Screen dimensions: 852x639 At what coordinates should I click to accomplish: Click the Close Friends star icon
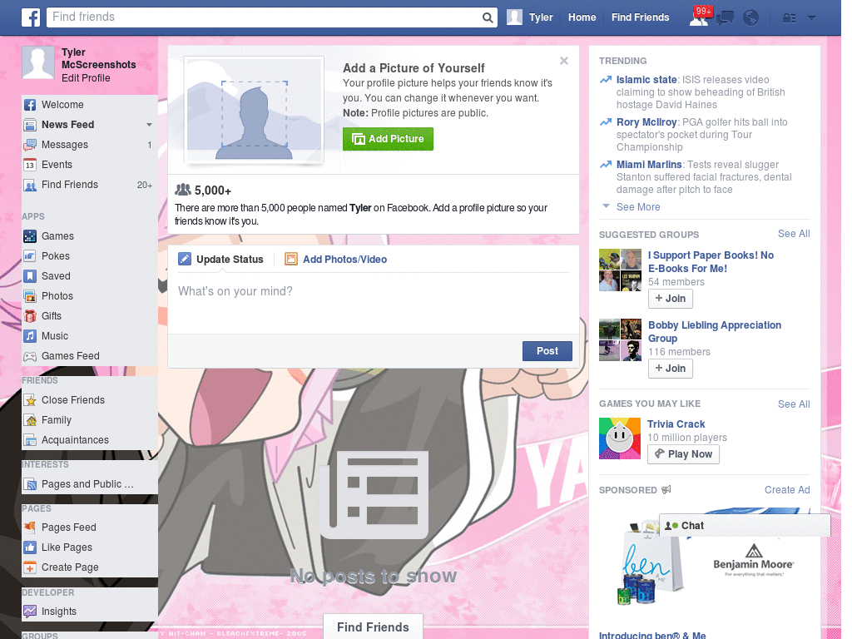pos(30,400)
